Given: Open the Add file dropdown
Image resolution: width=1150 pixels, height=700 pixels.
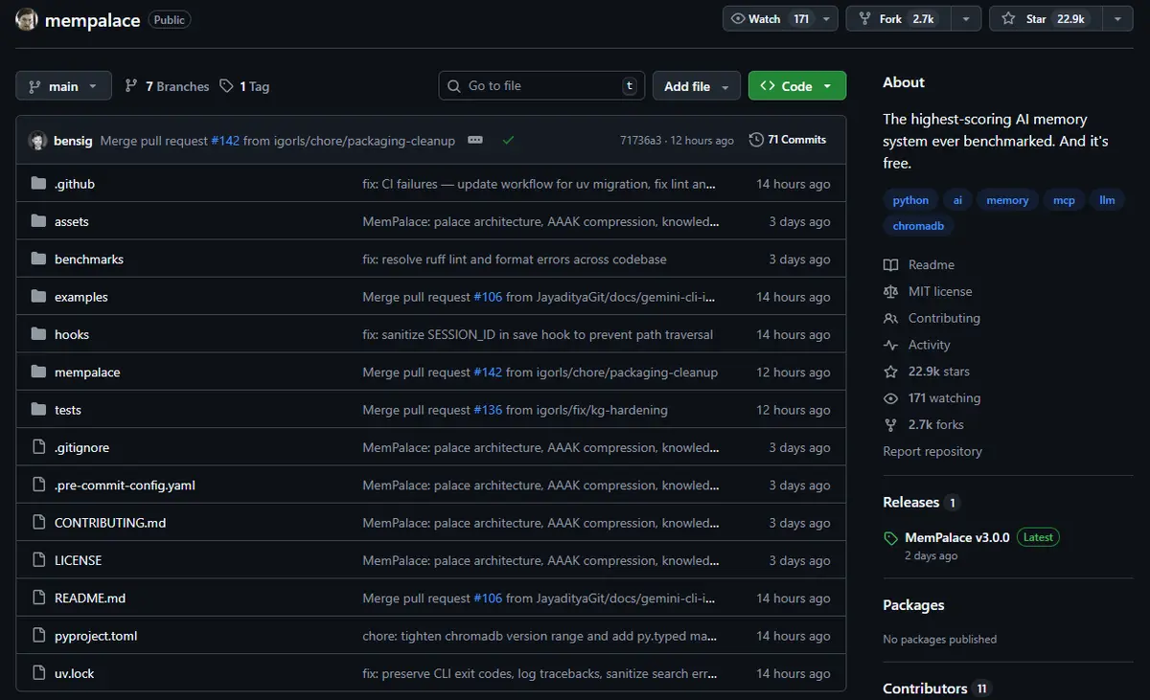Looking at the screenshot, I should [x=697, y=86].
